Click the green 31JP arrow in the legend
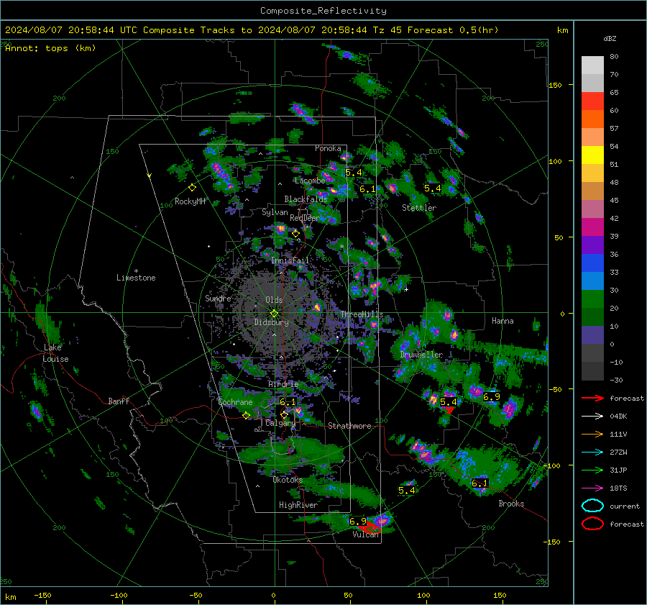Image resolution: width=647 pixels, height=605 pixels. click(x=592, y=470)
